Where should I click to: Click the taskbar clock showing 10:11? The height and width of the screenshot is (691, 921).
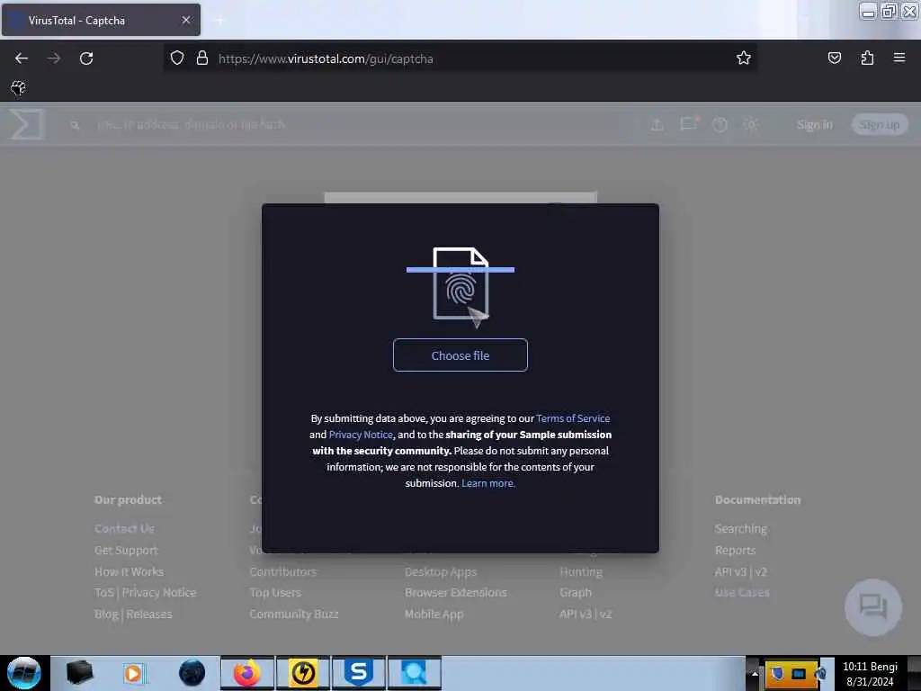point(870,673)
